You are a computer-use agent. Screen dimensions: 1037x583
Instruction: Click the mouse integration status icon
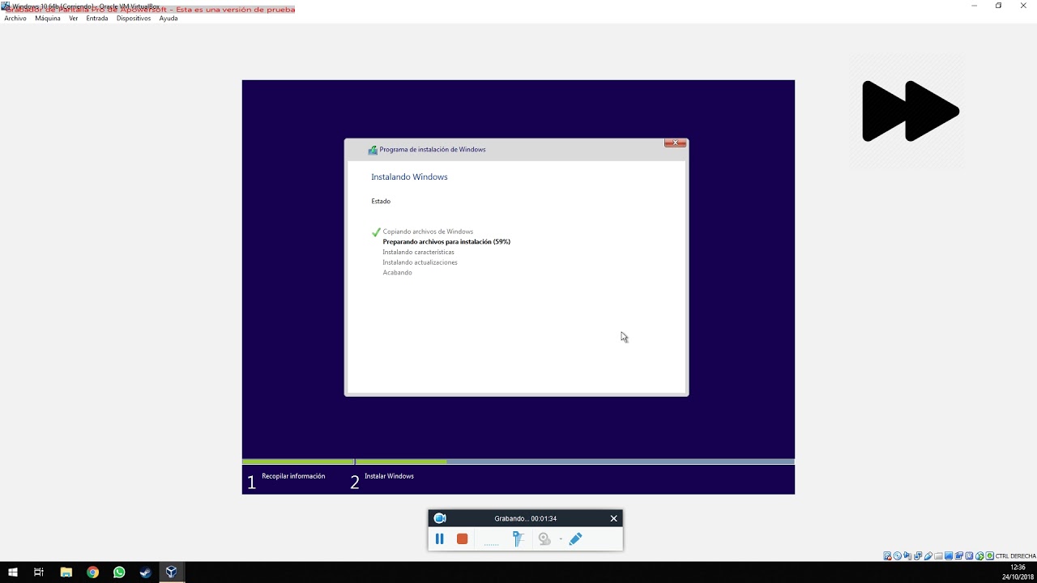(979, 555)
